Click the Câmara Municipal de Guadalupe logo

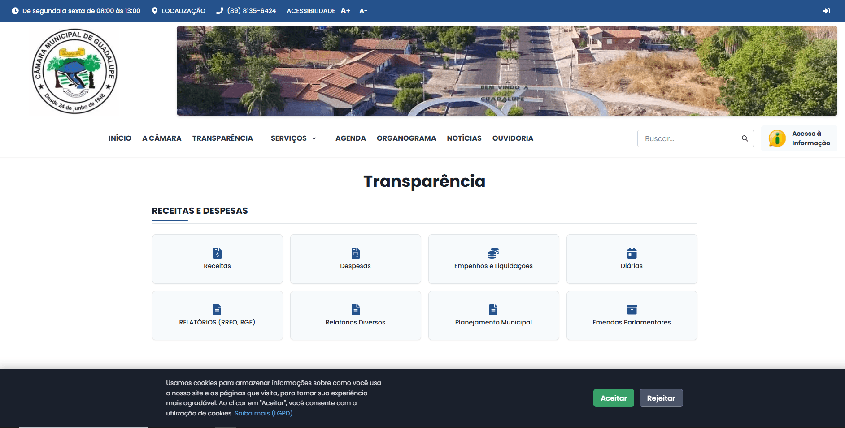74,71
